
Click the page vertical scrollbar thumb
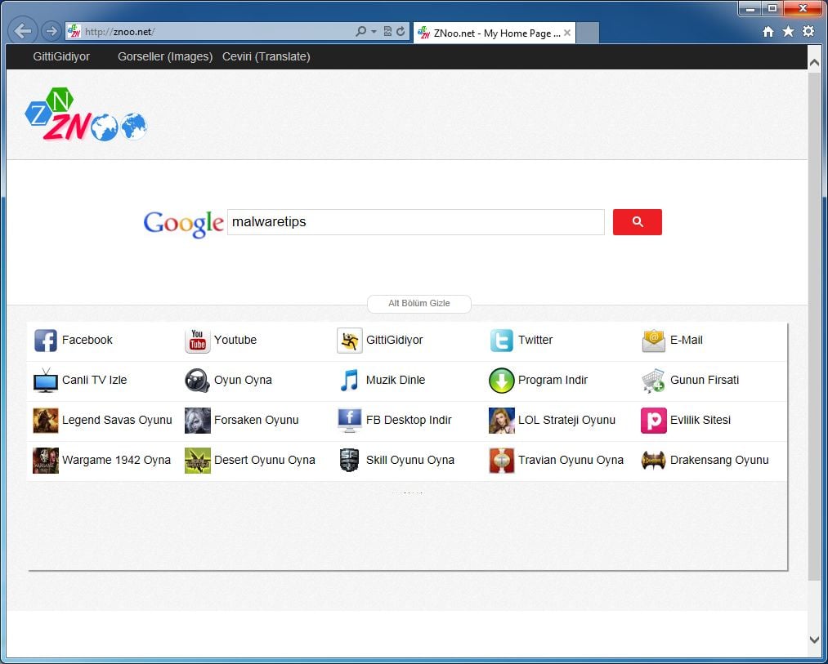click(814, 326)
